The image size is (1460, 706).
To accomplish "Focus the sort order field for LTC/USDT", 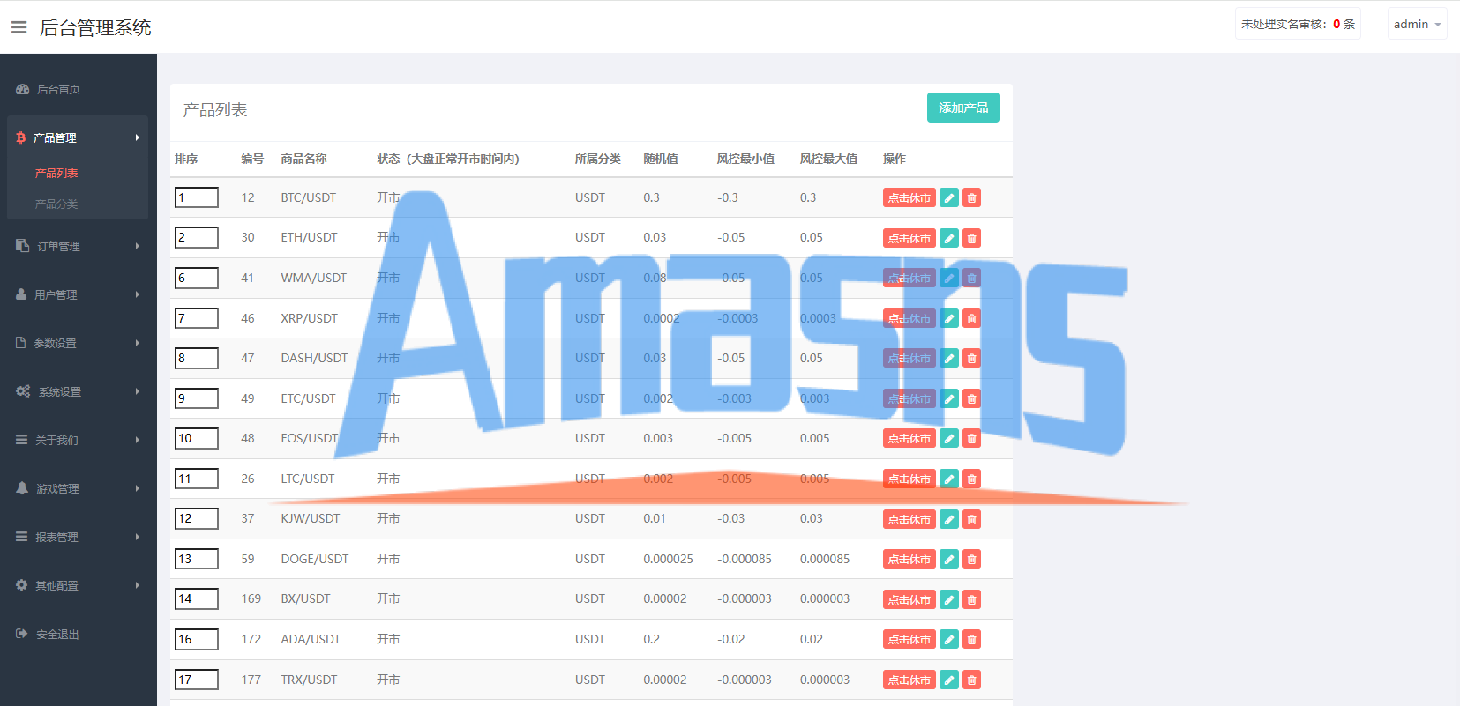I will coord(197,479).
